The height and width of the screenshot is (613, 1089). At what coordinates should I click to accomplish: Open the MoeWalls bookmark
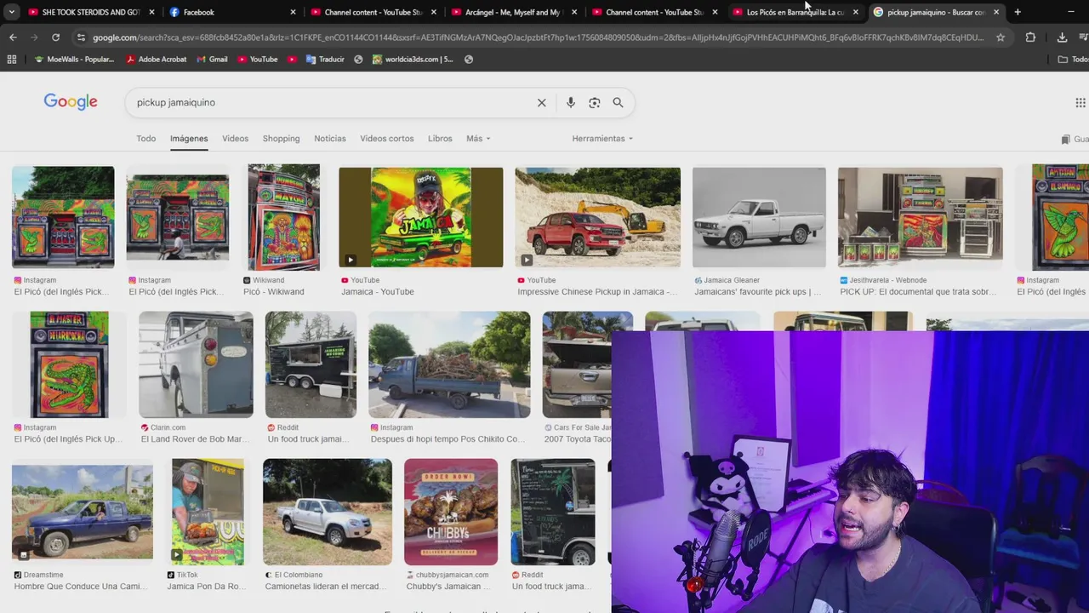pyautogui.click(x=74, y=60)
